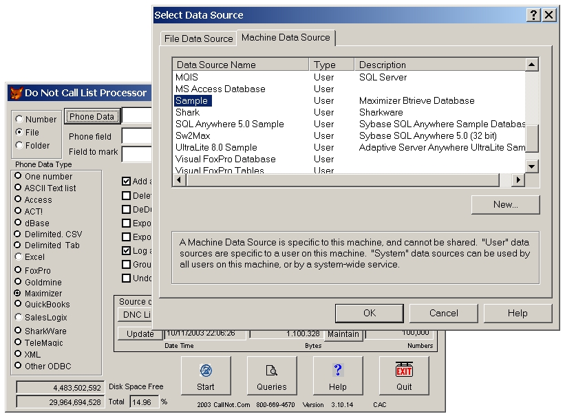Viewport: 565px width, 416px height.
Task: Select the Shark data source row
Action: (349, 112)
